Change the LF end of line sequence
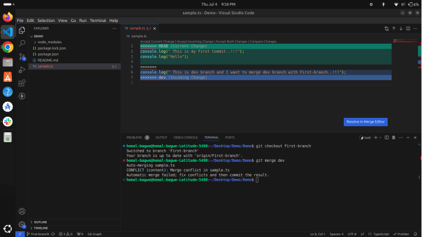This screenshot has height=237, width=422. [362, 234]
